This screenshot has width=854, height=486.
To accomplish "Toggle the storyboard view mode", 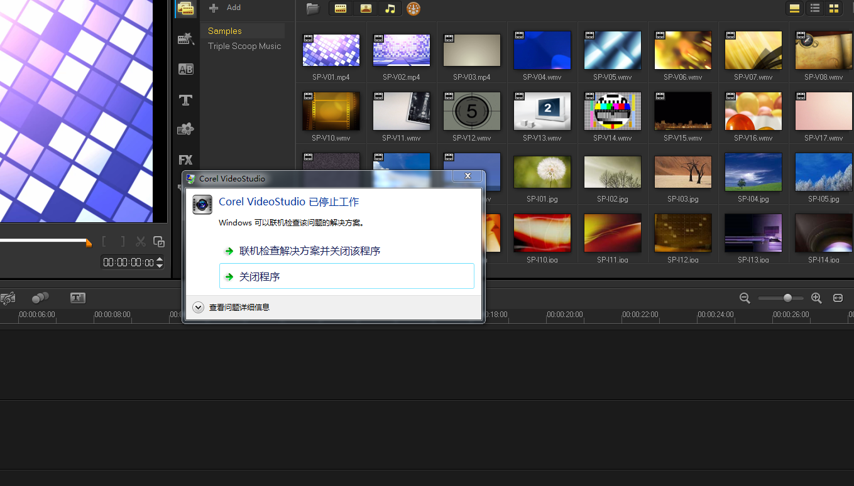I will (794, 8).
